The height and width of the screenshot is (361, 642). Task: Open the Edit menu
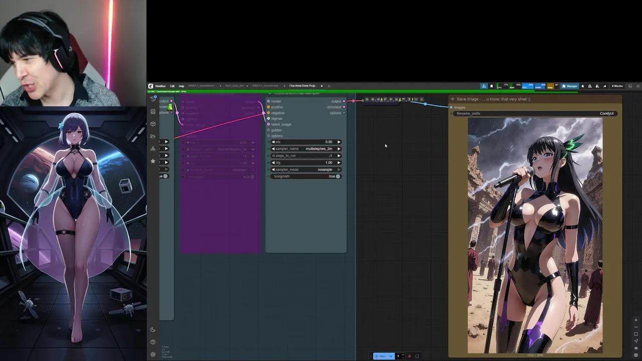click(x=172, y=86)
